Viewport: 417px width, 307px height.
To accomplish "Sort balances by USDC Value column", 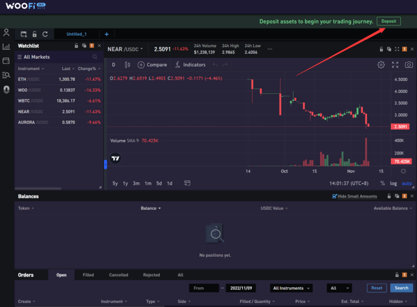I will (x=274, y=208).
